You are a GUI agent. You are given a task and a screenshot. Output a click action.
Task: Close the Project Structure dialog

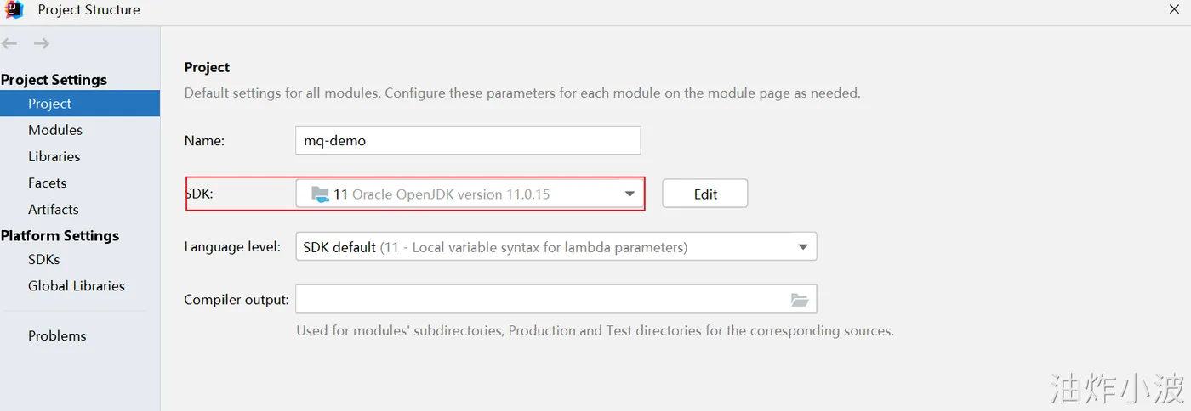click(x=1174, y=8)
